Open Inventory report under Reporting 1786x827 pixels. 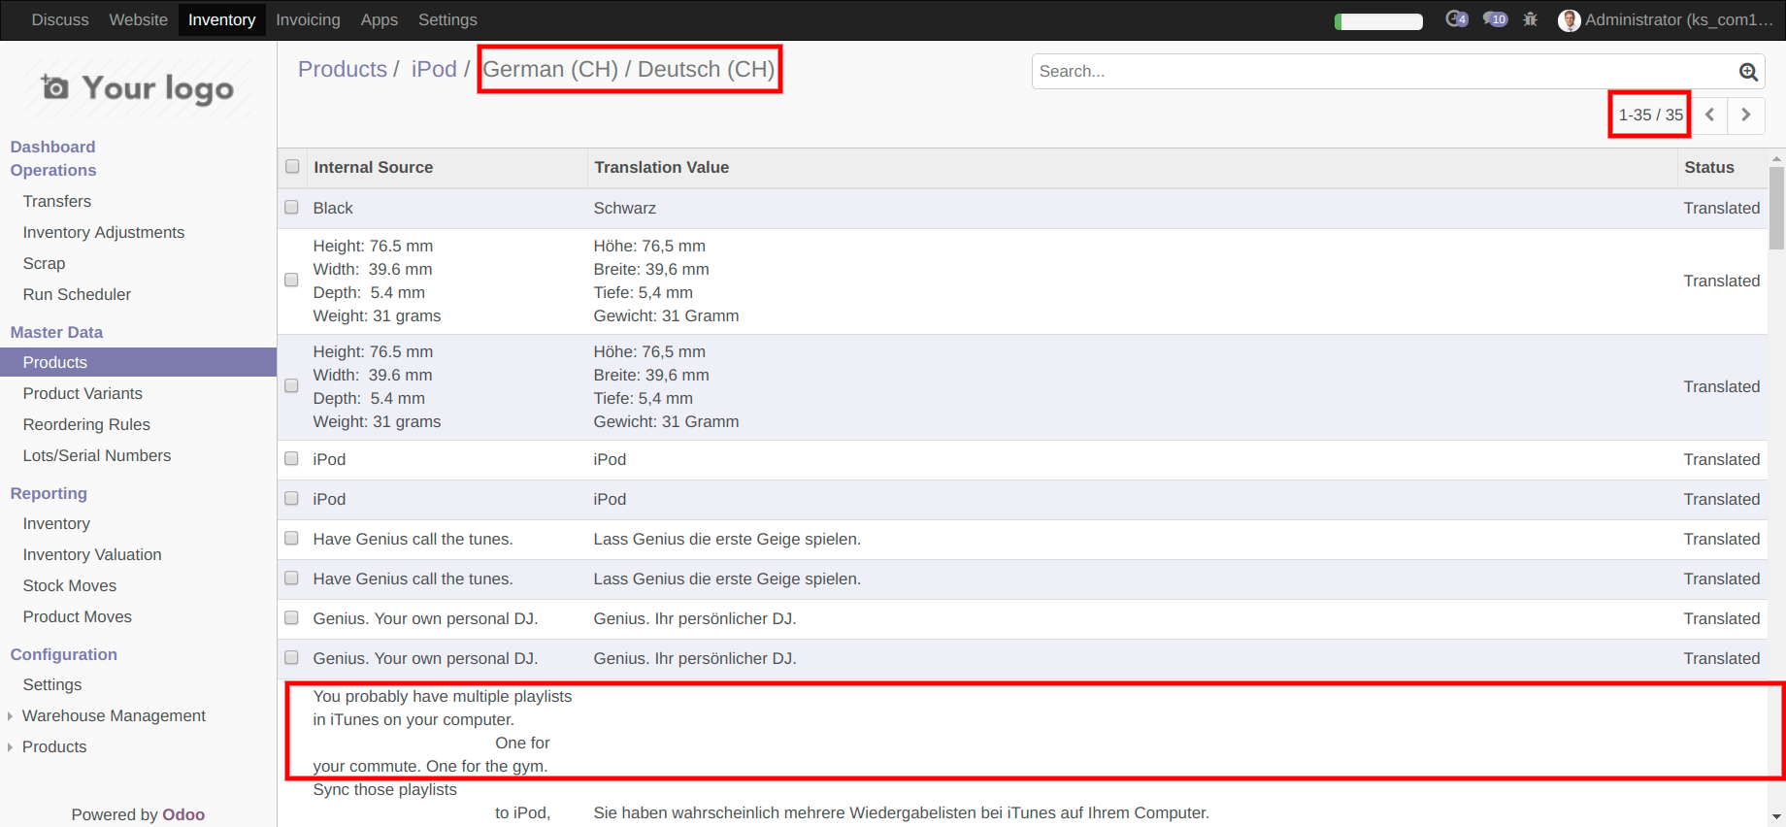[56, 523]
